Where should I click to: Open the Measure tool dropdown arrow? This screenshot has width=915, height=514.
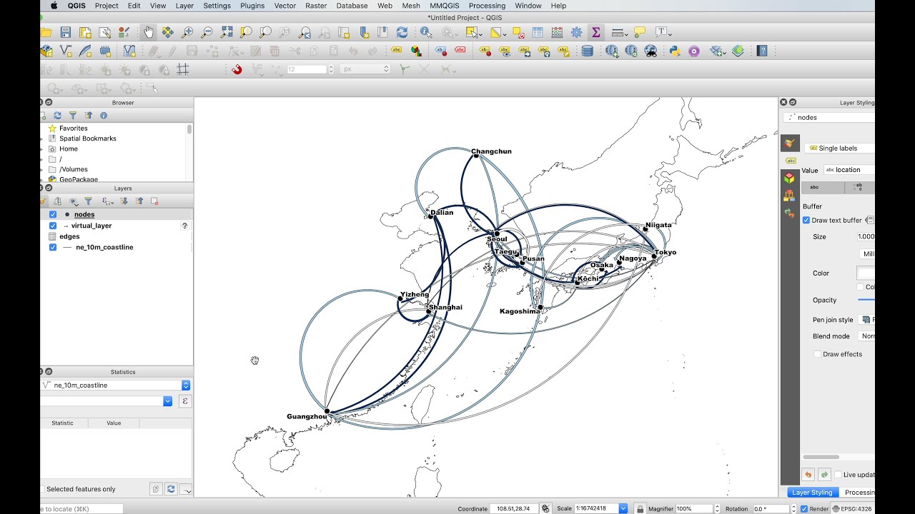click(626, 33)
